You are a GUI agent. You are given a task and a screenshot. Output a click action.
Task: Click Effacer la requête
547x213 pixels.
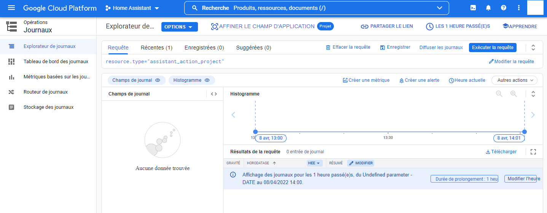tap(348, 48)
